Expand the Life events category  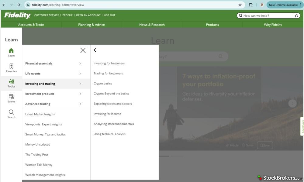[x=53, y=74]
